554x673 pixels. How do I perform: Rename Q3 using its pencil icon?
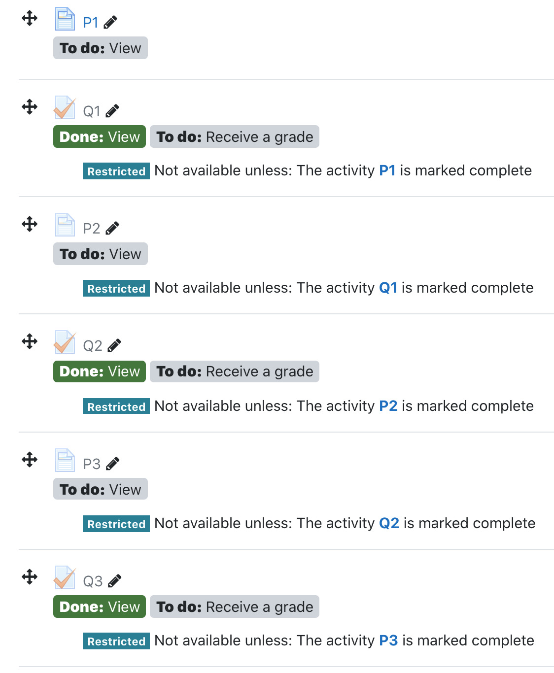click(114, 581)
